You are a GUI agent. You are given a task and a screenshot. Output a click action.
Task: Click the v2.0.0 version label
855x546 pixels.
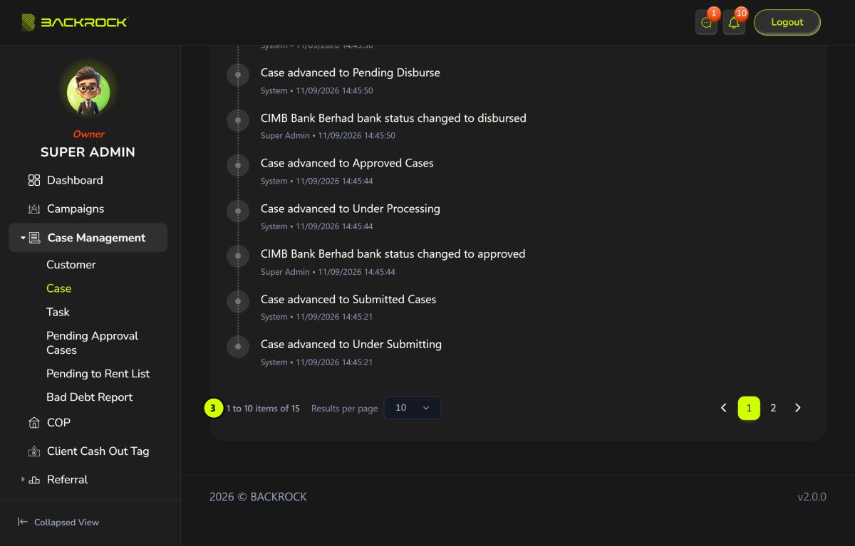point(812,497)
